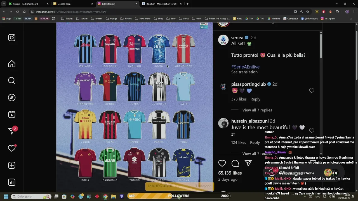Viewport: 358px width, 201px height.
Task: Open Chrome from the taskbar
Action: click(105, 197)
